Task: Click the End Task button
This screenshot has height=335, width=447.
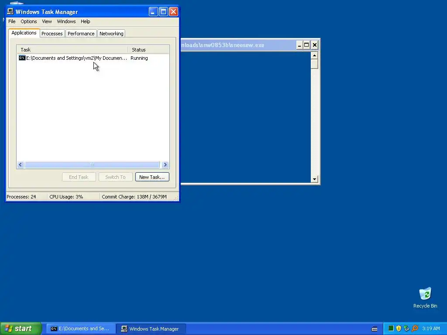Action: click(x=79, y=177)
